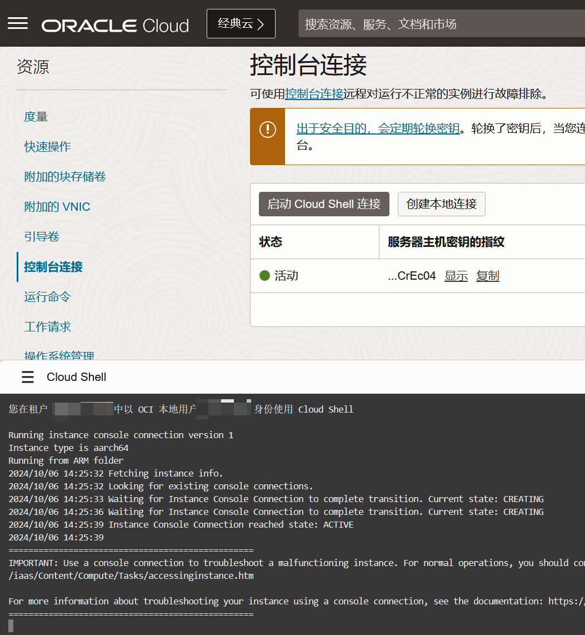Click the 控制台连接 page heading
Screen dimensions: 585x635
308,65
